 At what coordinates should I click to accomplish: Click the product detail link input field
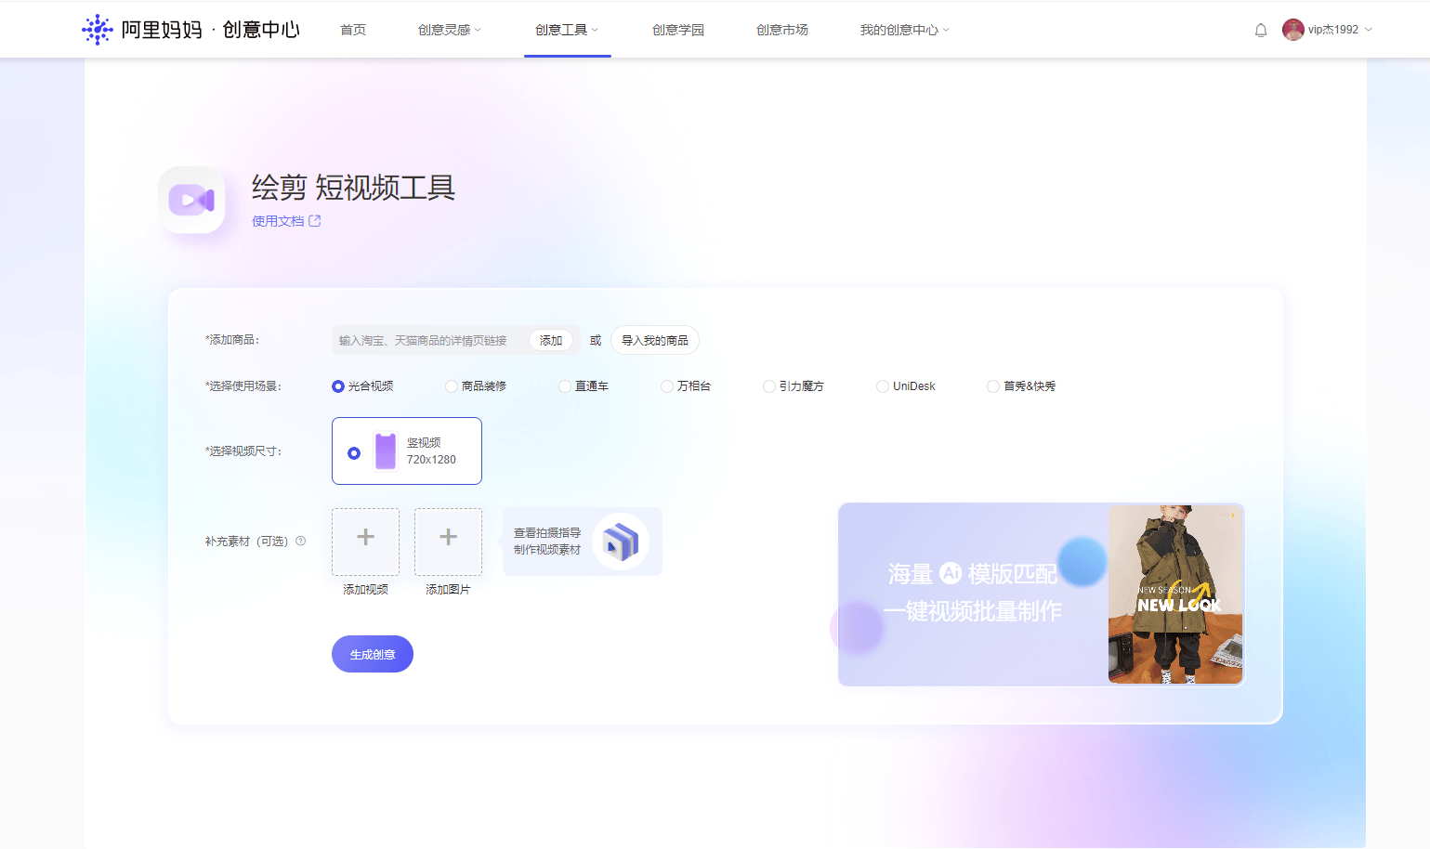tap(427, 341)
